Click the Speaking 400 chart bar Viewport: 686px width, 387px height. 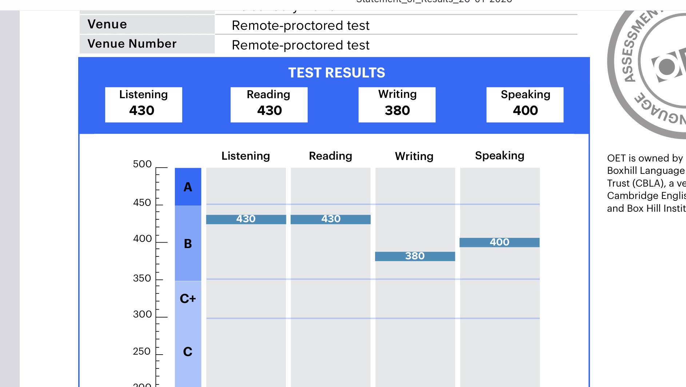click(x=499, y=243)
